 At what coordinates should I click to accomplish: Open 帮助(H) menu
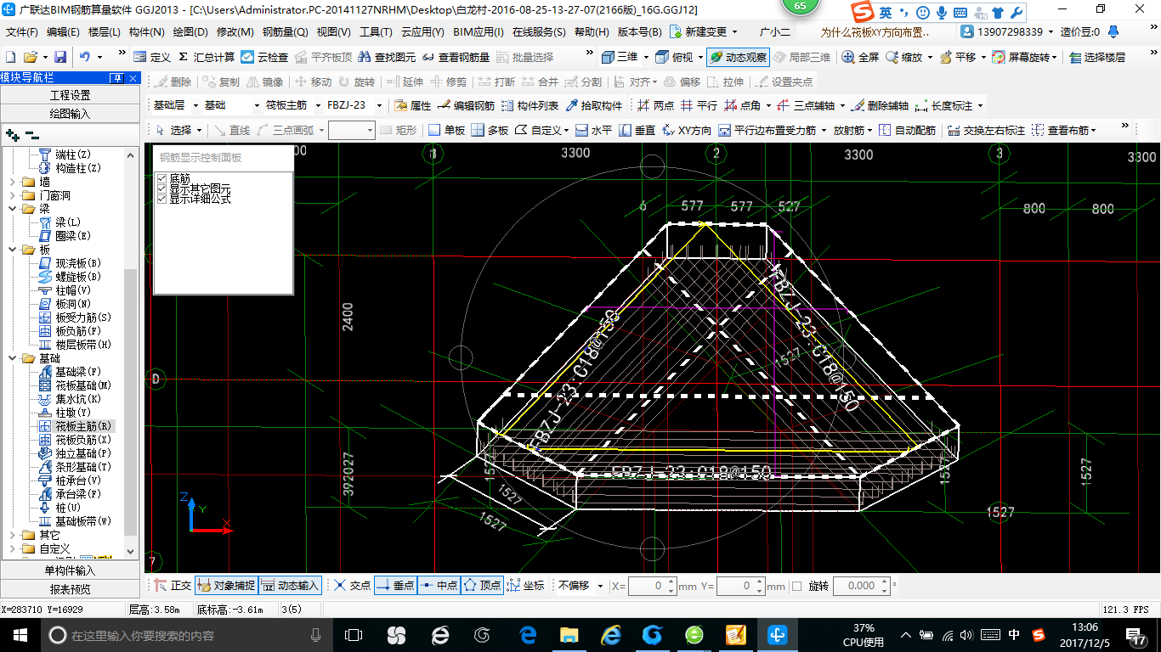(x=592, y=32)
